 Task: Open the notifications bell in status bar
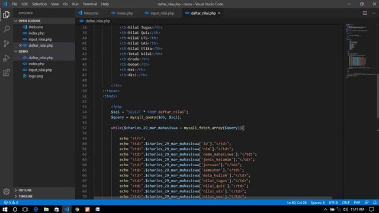pyautogui.click(x=374, y=202)
